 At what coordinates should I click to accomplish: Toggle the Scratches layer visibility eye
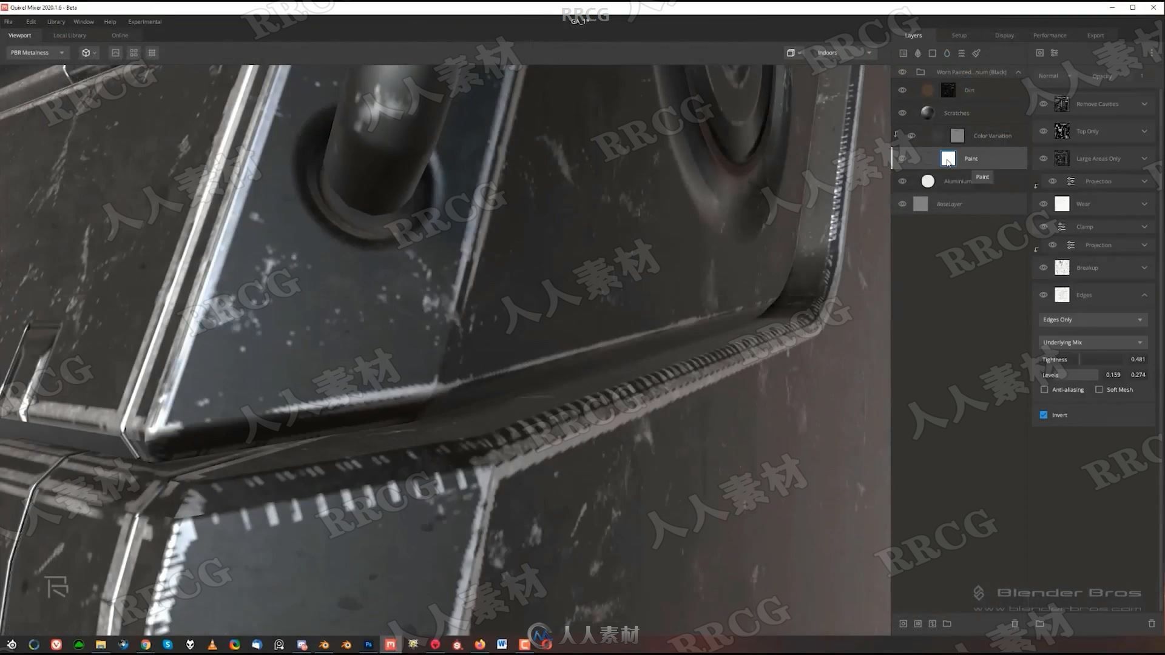[x=902, y=112]
